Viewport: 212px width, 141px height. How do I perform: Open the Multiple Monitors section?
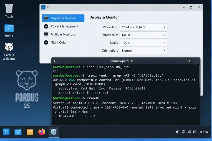[x=63, y=34]
